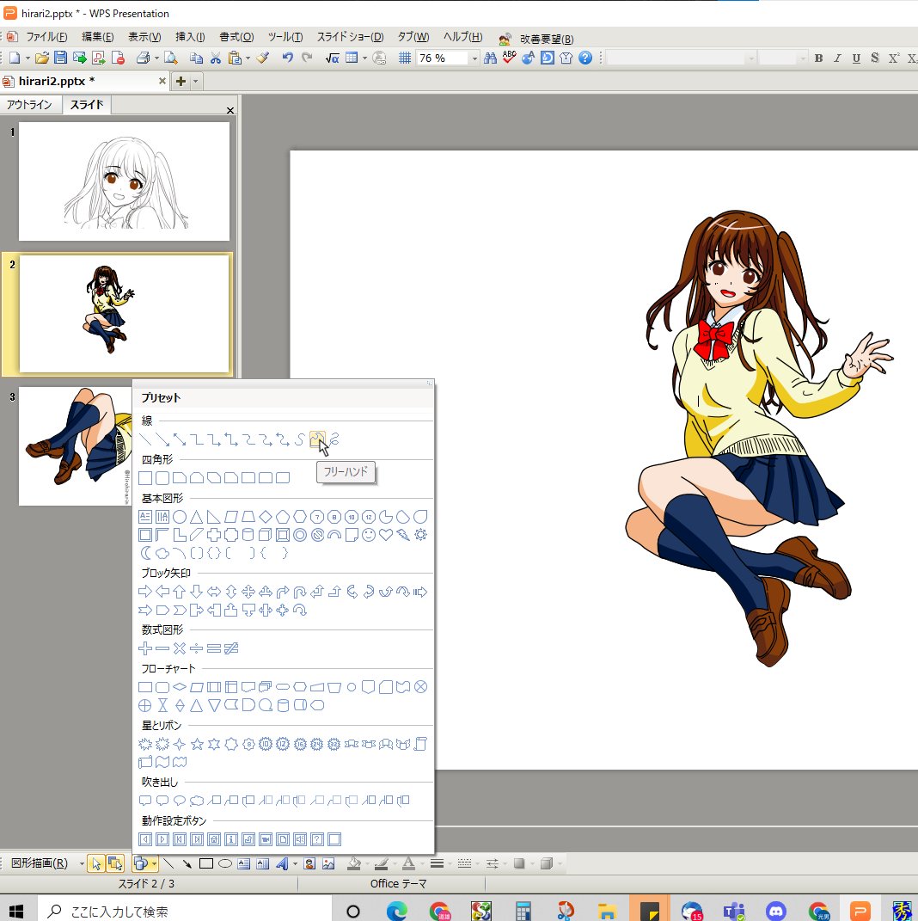Select slide 1 sketch thumbnail
This screenshot has height=921, width=918.
[x=124, y=181]
